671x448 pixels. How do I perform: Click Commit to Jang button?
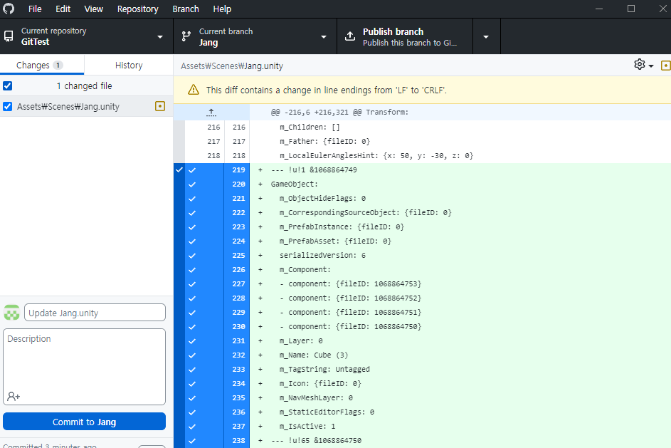coord(84,422)
